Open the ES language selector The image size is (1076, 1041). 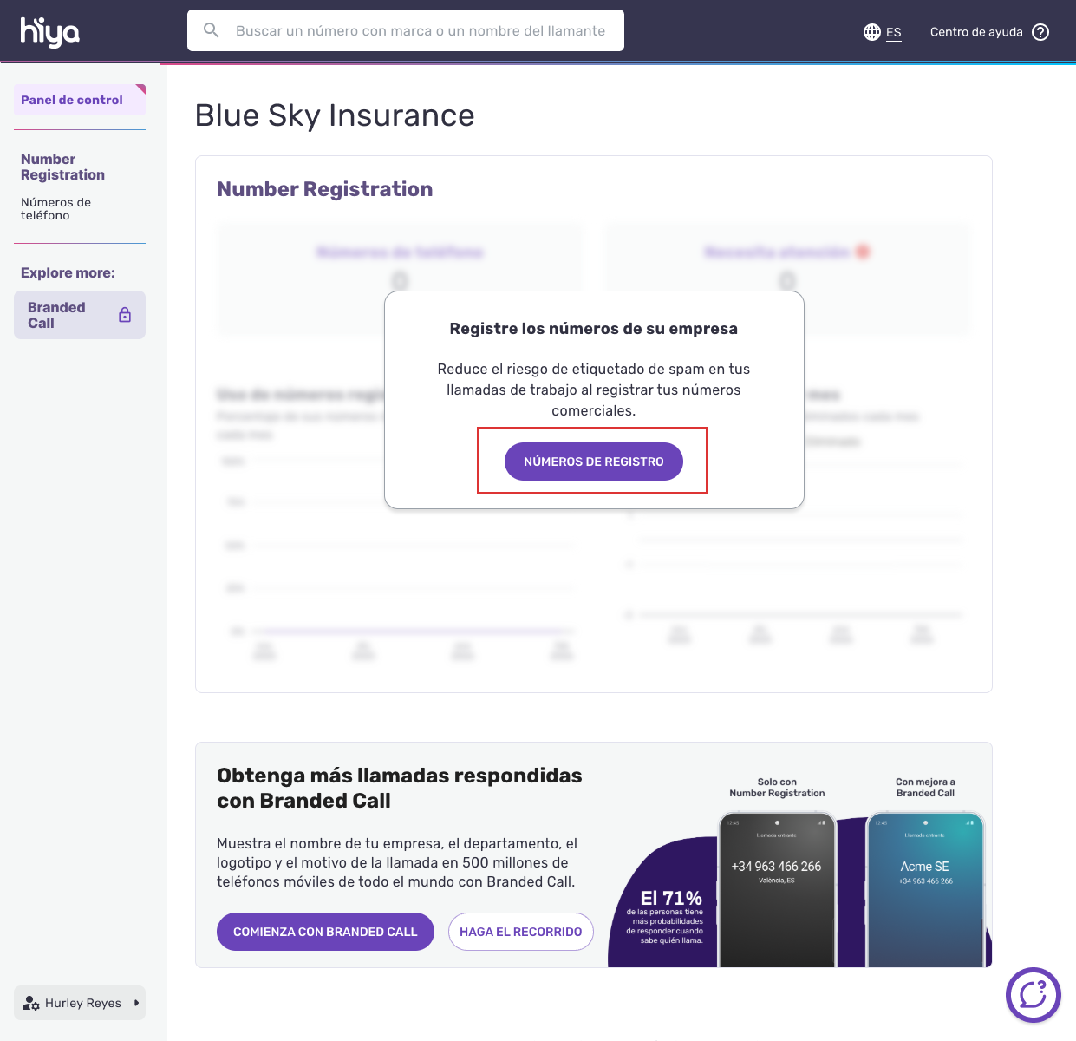(893, 32)
